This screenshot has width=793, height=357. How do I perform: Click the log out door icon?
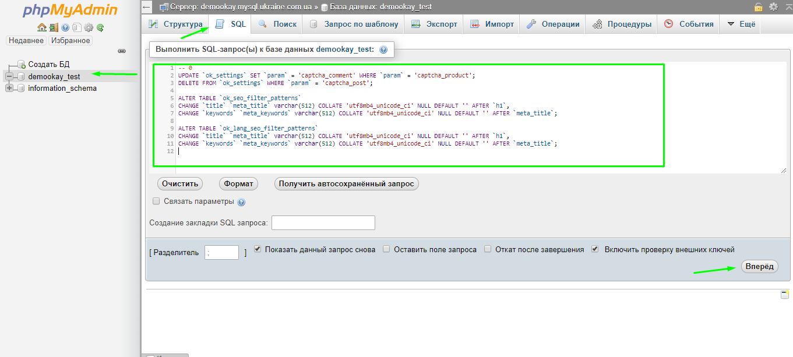[x=54, y=27]
